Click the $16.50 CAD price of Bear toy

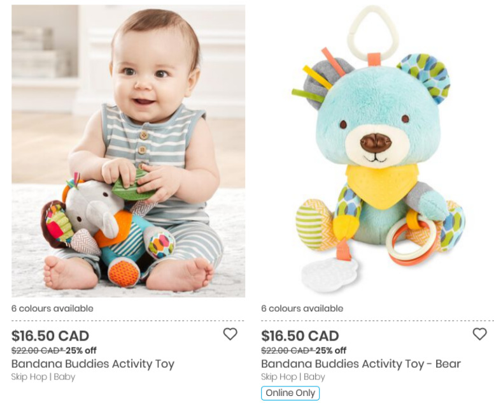(300, 336)
